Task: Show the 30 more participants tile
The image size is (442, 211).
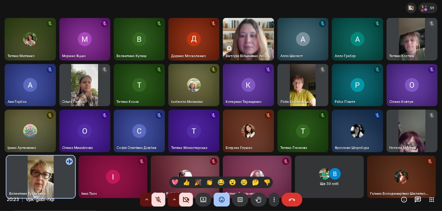Action: click(329, 177)
